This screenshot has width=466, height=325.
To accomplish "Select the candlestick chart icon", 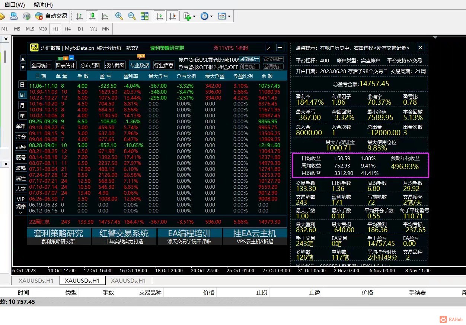I will [92, 16].
